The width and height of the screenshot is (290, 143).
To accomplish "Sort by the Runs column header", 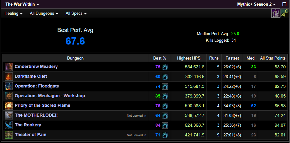I will pyautogui.click(x=214, y=58).
